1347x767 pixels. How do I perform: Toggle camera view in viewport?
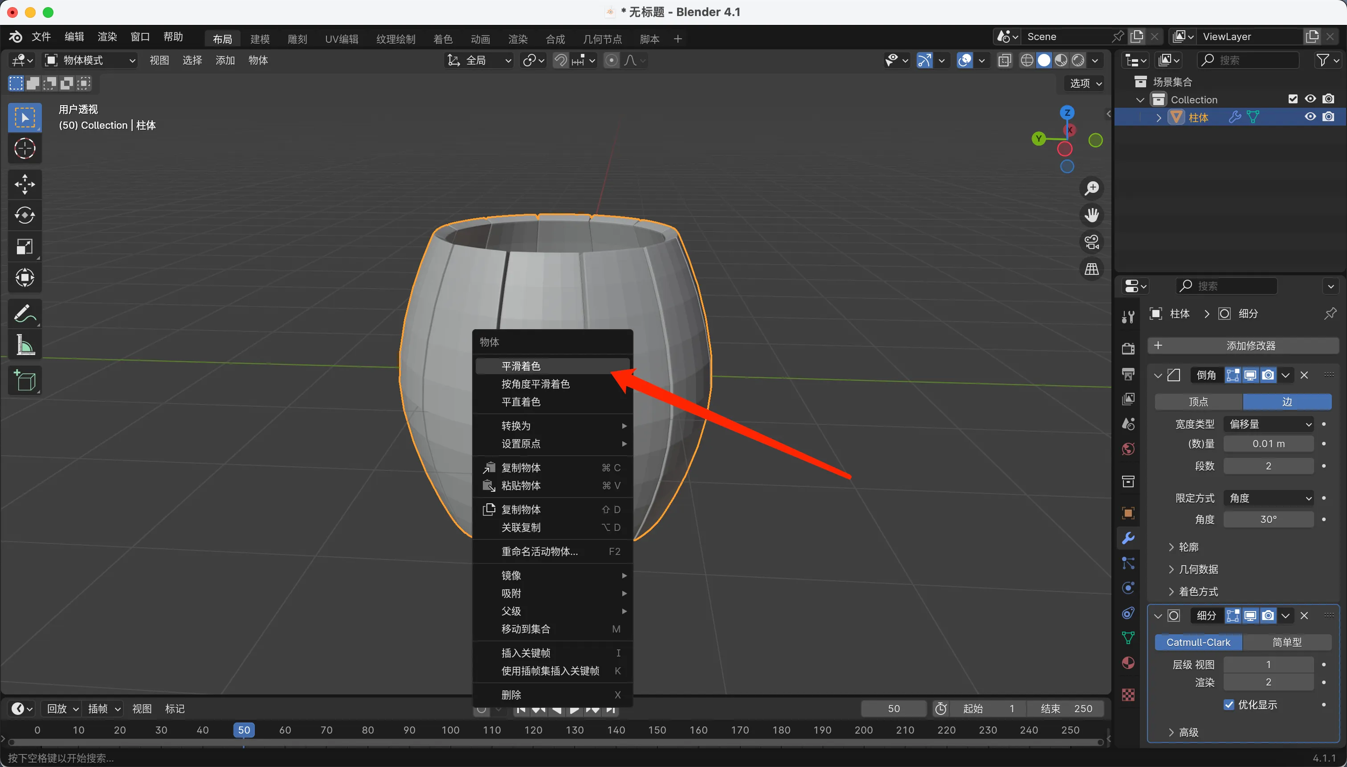(x=1091, y=242)
